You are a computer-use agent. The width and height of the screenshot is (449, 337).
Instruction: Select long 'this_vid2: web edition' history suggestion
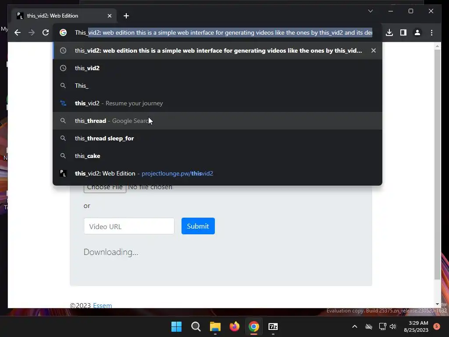[217, 50]
